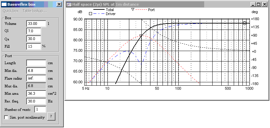The image size is (270, 128).
Task: Enable Sim. port nonlinearity checkbox
Action: click(x=6, y=117)
